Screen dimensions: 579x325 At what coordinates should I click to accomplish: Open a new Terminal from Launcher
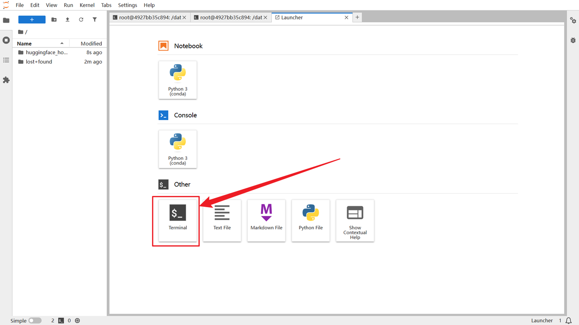(x=178, y=220)
